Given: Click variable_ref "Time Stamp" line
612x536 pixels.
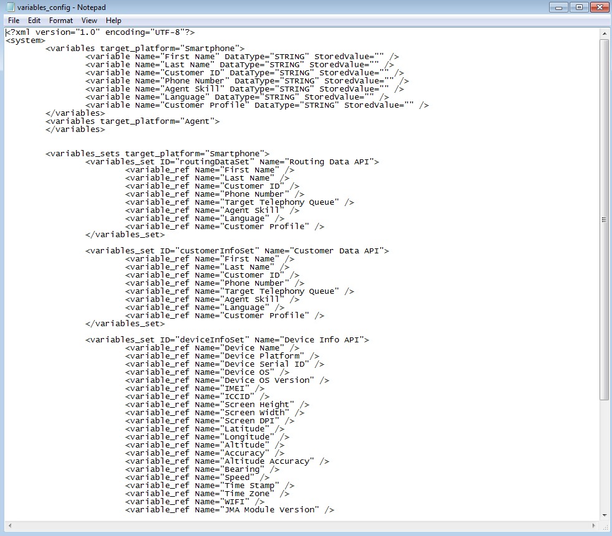Looking at the screenshot, I should coord(210,485).
